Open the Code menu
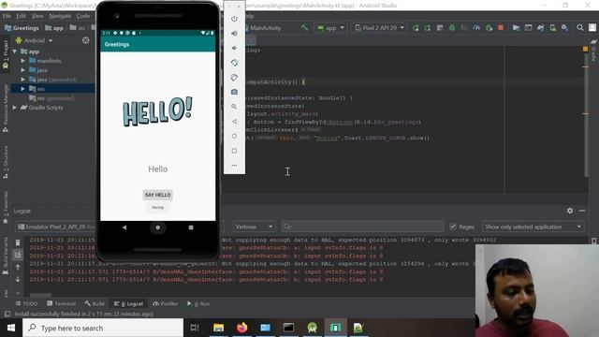 coord(83,16)
